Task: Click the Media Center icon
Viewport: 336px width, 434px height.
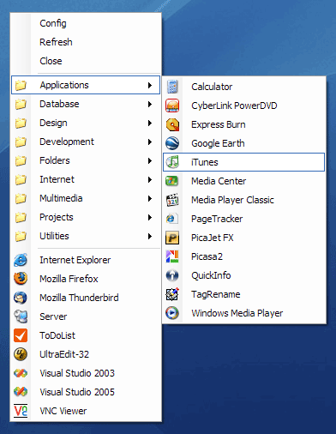Action: coord(171,181)
